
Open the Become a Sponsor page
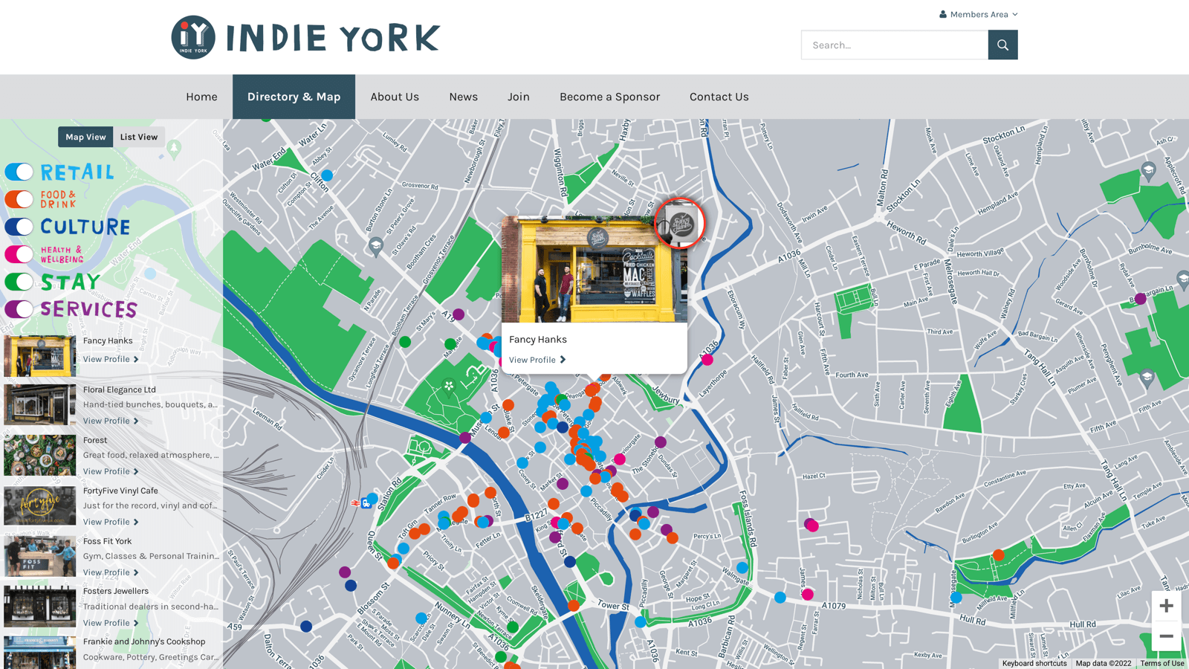click(x=609, y=97)
